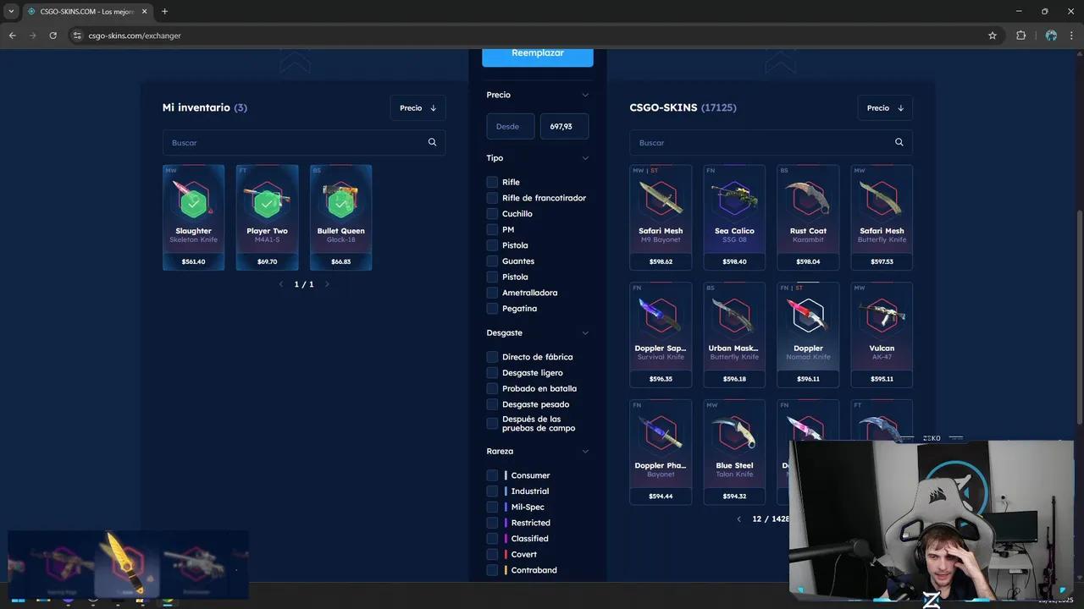This screenshot has width=1084, height=609.
Task: Click the browser back arrow
Action: click(x=12, y=36)
